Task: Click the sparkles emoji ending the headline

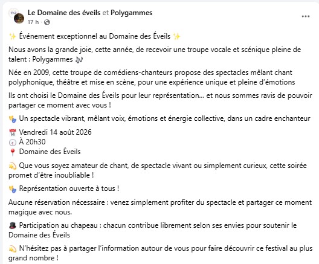Action: 176,36
